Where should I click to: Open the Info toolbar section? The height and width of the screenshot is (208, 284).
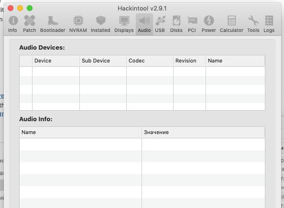point(13,24)
